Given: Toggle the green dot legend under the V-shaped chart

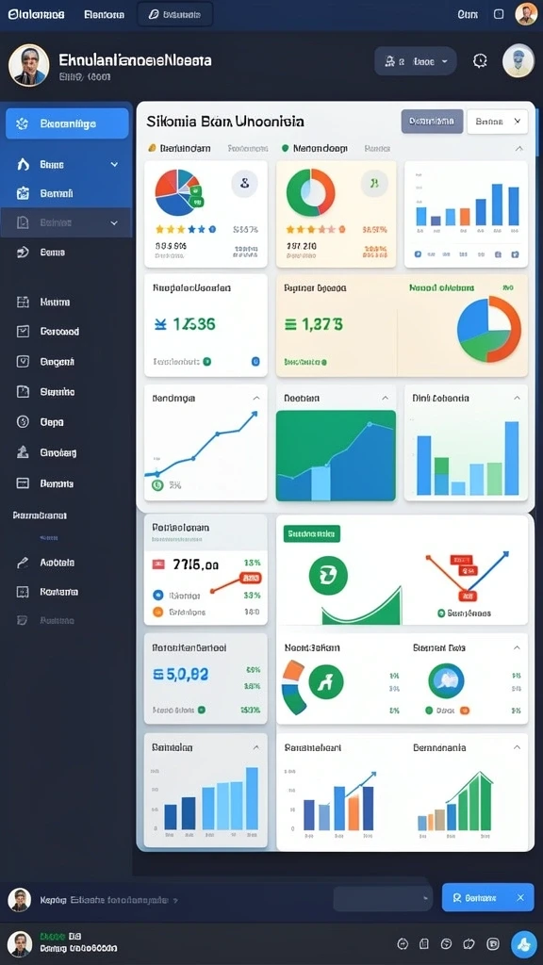Looking at the screenshot, I should [x=441, y=613].
